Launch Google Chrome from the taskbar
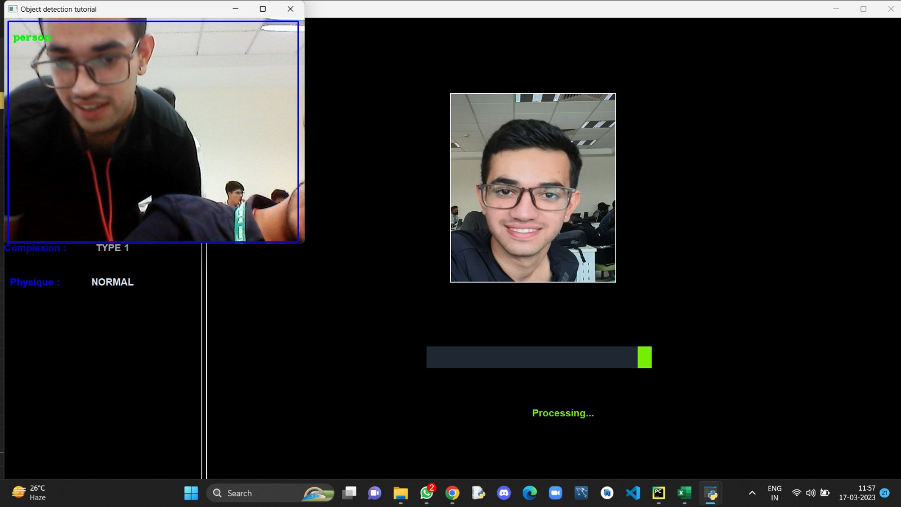The width and height of the screenshot is (901, 507). pos(452,493)
